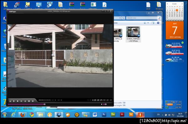Skip to next track in KMPlayer
The width and height of the screenshot is (188, 124).
[x=21, y=101]
